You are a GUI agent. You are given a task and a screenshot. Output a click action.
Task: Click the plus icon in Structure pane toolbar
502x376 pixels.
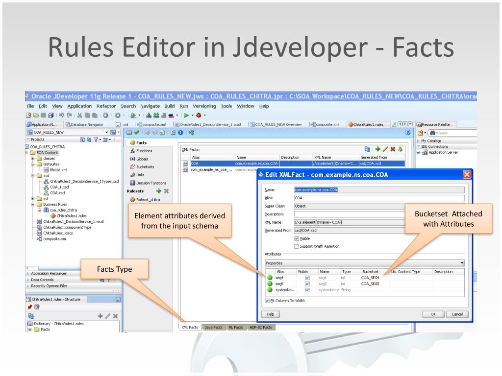(x=100, y=316)
